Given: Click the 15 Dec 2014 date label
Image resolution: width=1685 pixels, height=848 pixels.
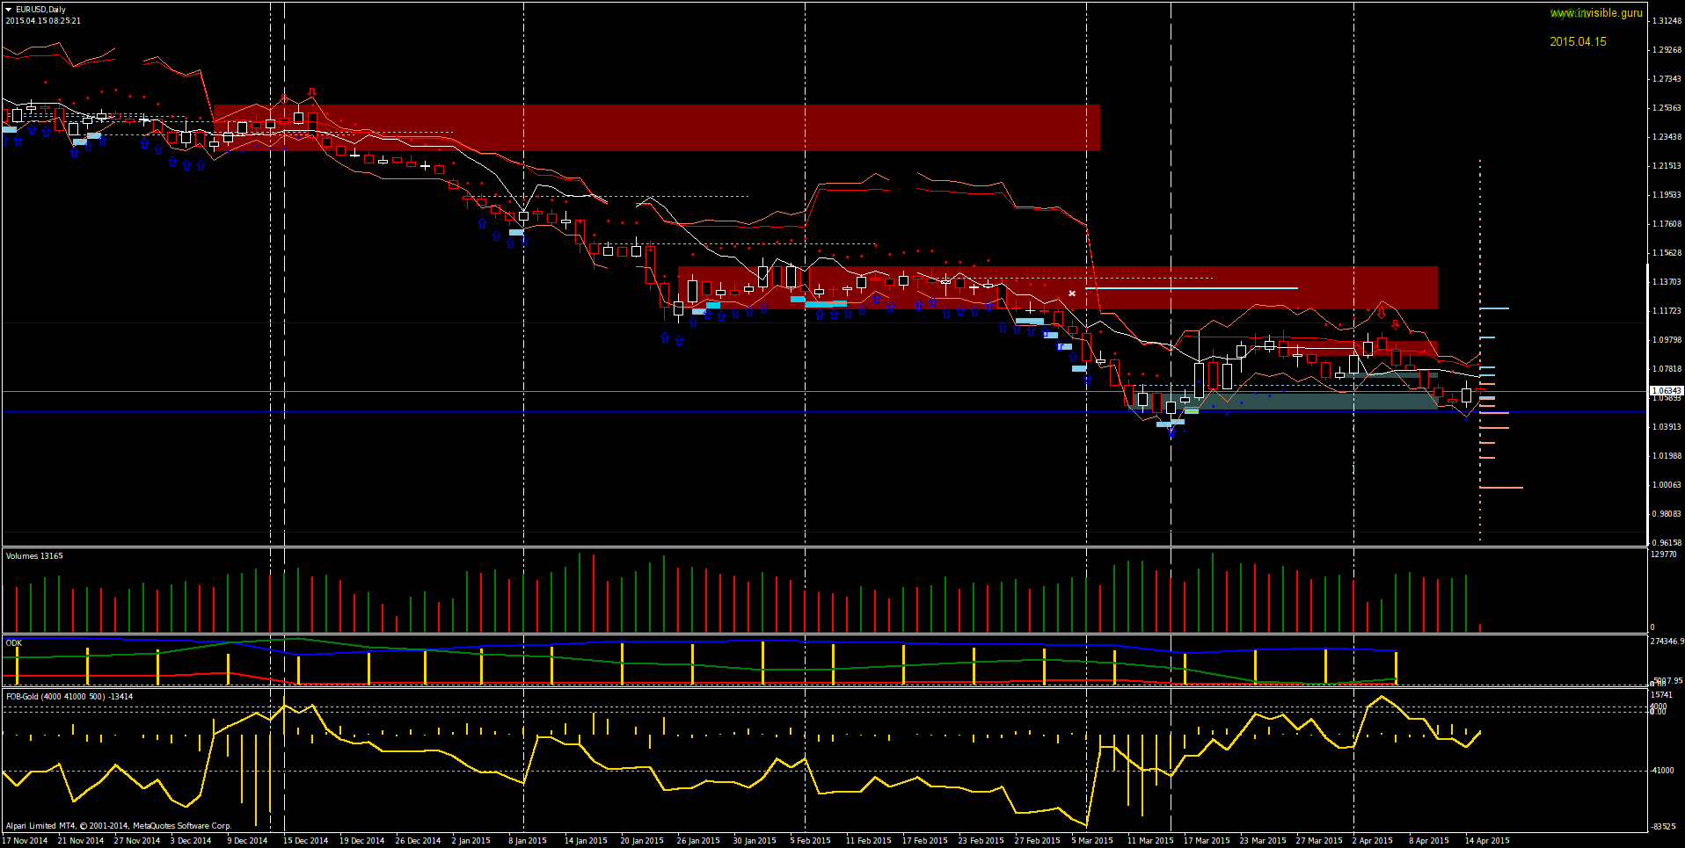Looking at the screenshot, I should (305, 840).
